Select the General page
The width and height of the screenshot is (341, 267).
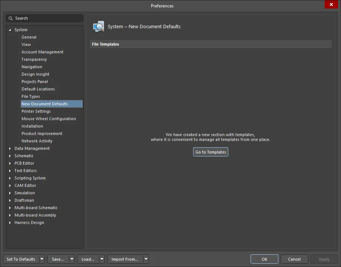tap(29, 37)
